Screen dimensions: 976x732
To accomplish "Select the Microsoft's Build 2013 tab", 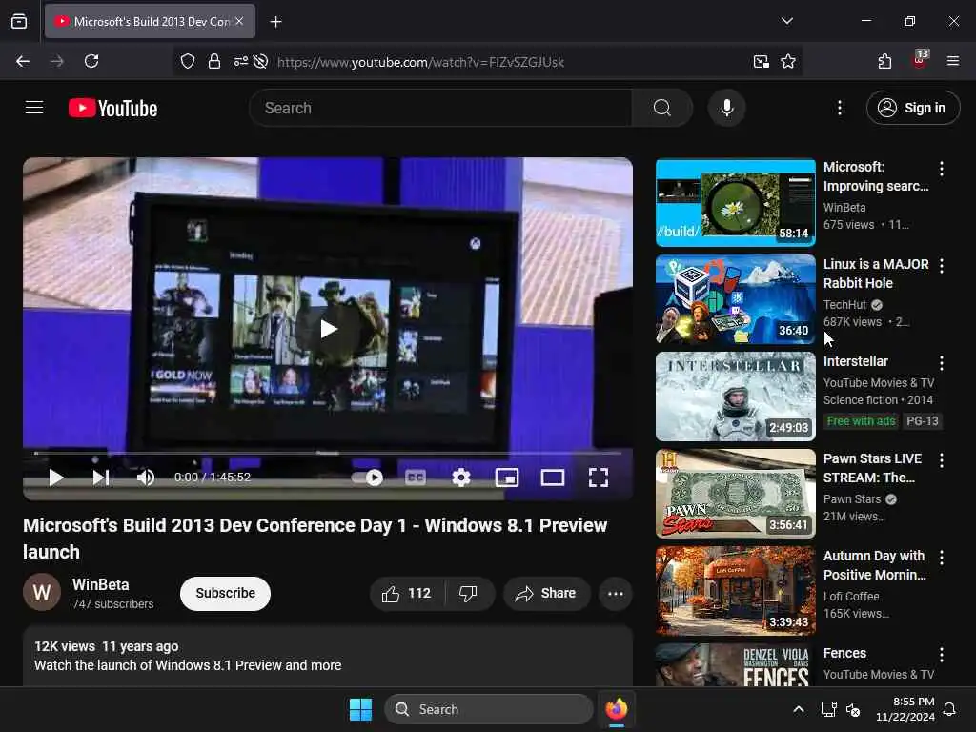I will (x=150, y=21).
